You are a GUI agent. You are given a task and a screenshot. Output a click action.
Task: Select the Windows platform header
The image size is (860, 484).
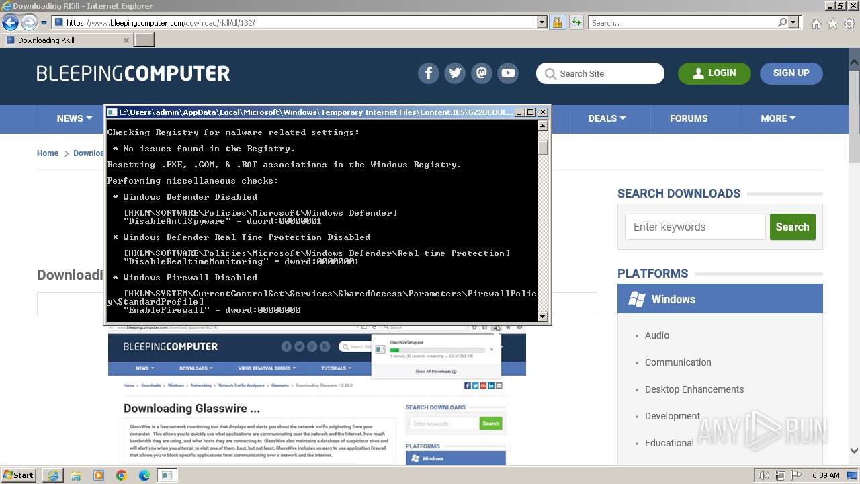click(x=720, y=299)
